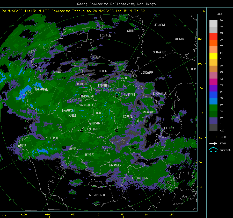
Task: Click the YELLAPUR city label
Action: (x=52, y=138)
